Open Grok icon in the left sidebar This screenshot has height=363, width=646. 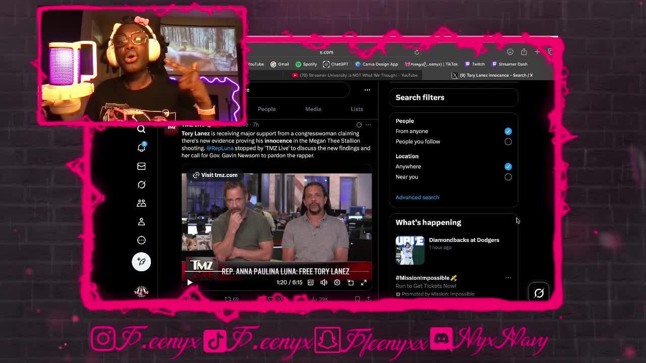pyautogui.click(x=141, y=185)
